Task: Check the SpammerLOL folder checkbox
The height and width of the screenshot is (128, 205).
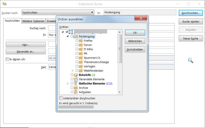Action: click(x=77, y=58)
